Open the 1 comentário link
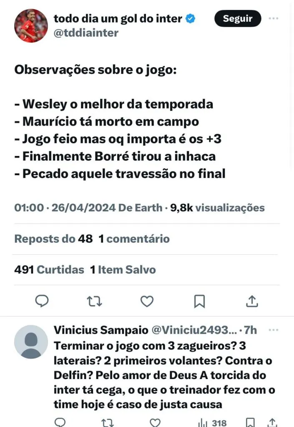 (134, 239)
